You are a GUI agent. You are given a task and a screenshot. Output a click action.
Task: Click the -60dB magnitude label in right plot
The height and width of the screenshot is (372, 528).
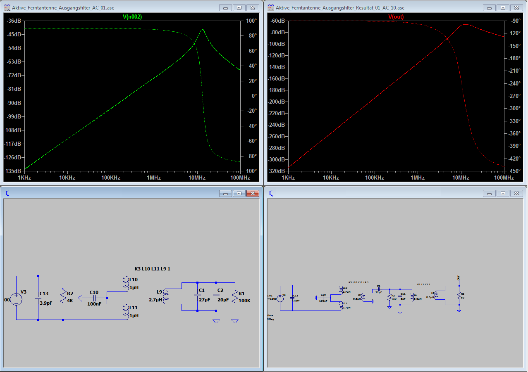coord(278,21)
